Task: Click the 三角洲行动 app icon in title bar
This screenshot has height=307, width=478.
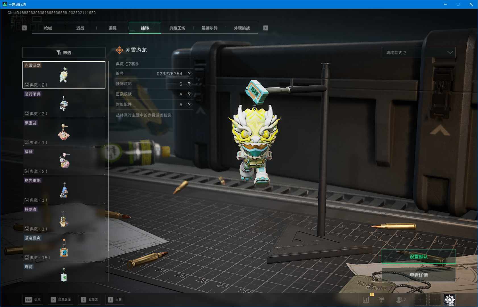Action: [5, 4]
